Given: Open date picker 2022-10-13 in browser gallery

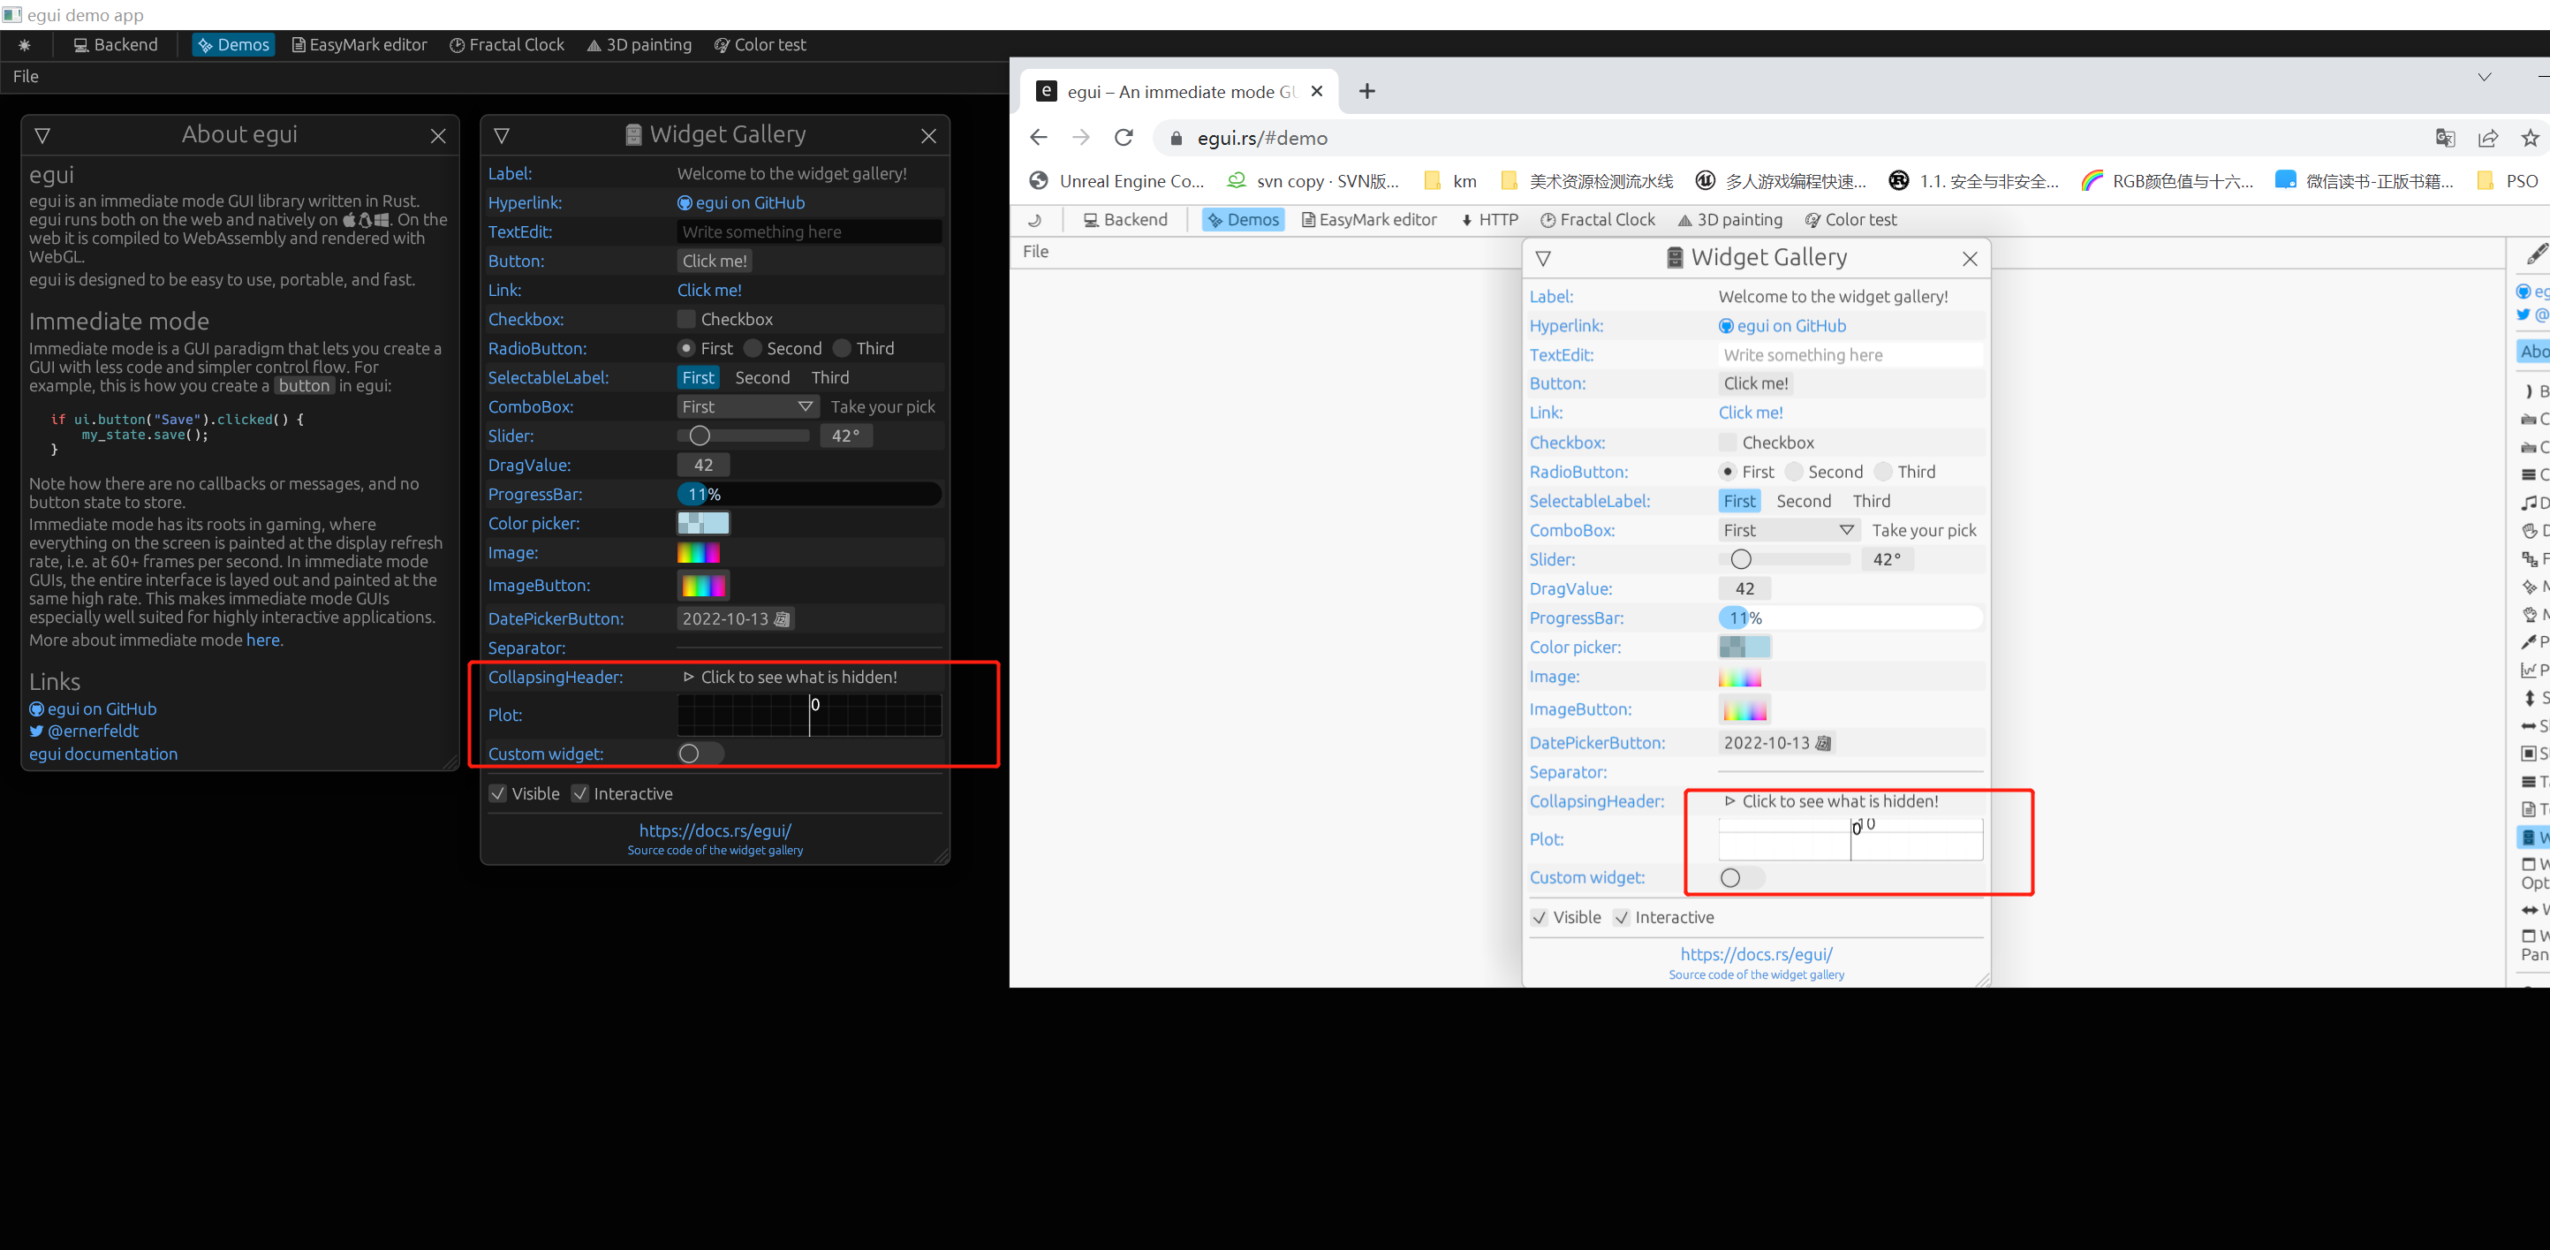Looking at the screenshot, I should 1777,743.
